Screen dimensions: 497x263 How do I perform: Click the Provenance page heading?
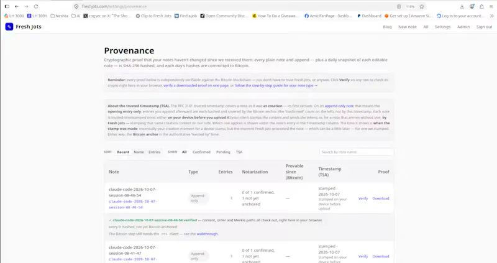coord(129,51)
